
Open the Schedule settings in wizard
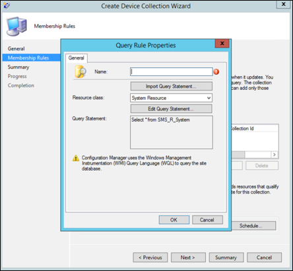pos(253,226)
